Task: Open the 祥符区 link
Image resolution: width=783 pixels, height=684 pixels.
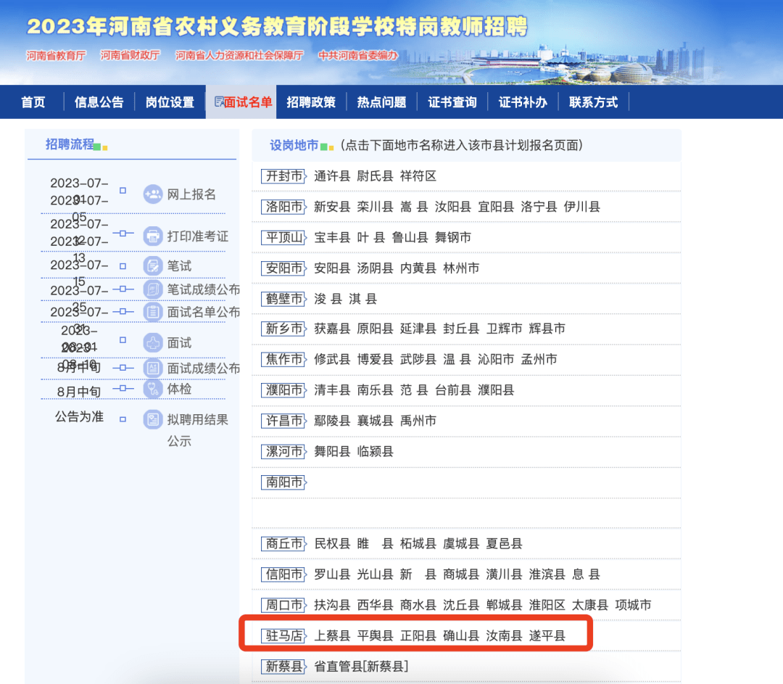Action: [x=418, y=176]
